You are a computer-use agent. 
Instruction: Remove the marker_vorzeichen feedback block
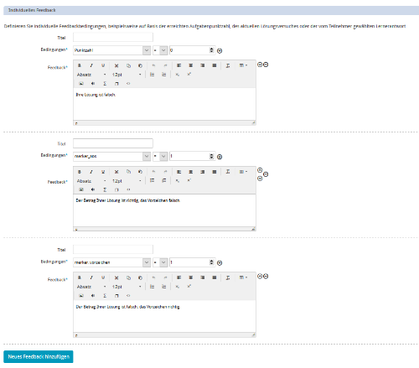point(266,277)
